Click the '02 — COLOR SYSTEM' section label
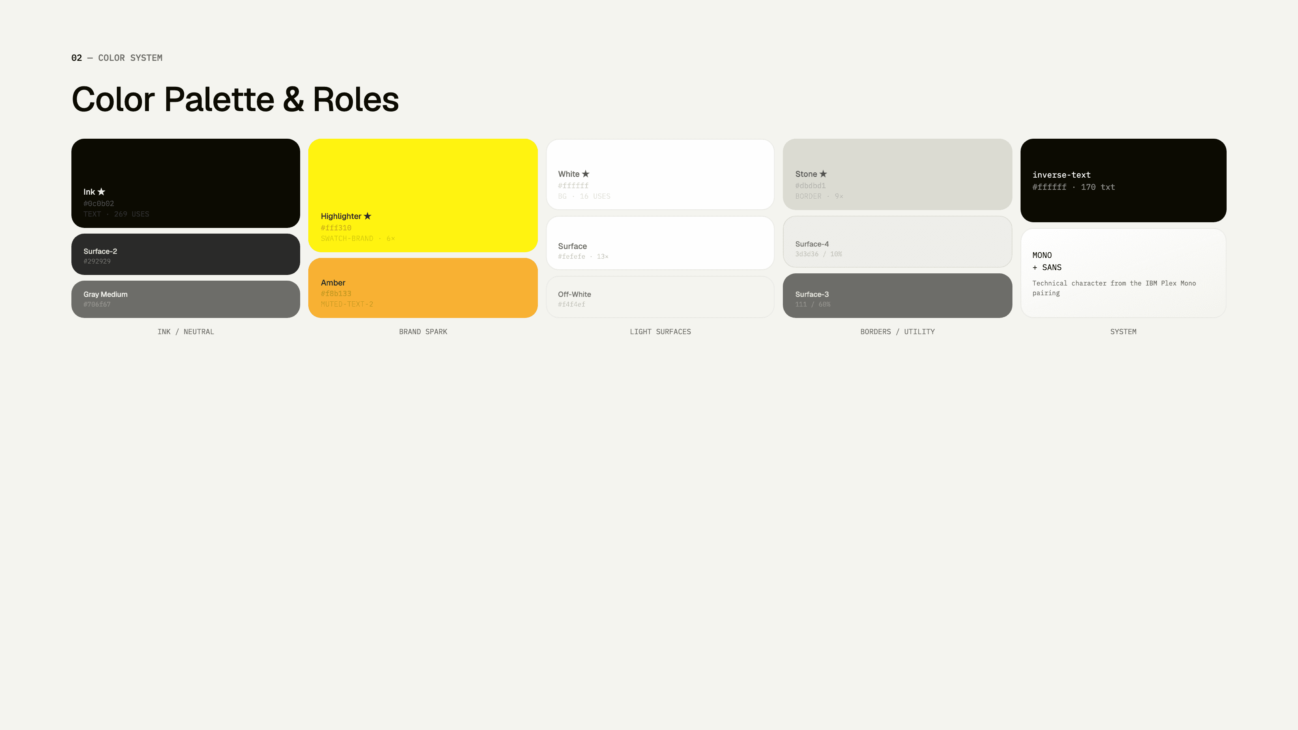Screen dimensions: 1298x730 (117, 58)
